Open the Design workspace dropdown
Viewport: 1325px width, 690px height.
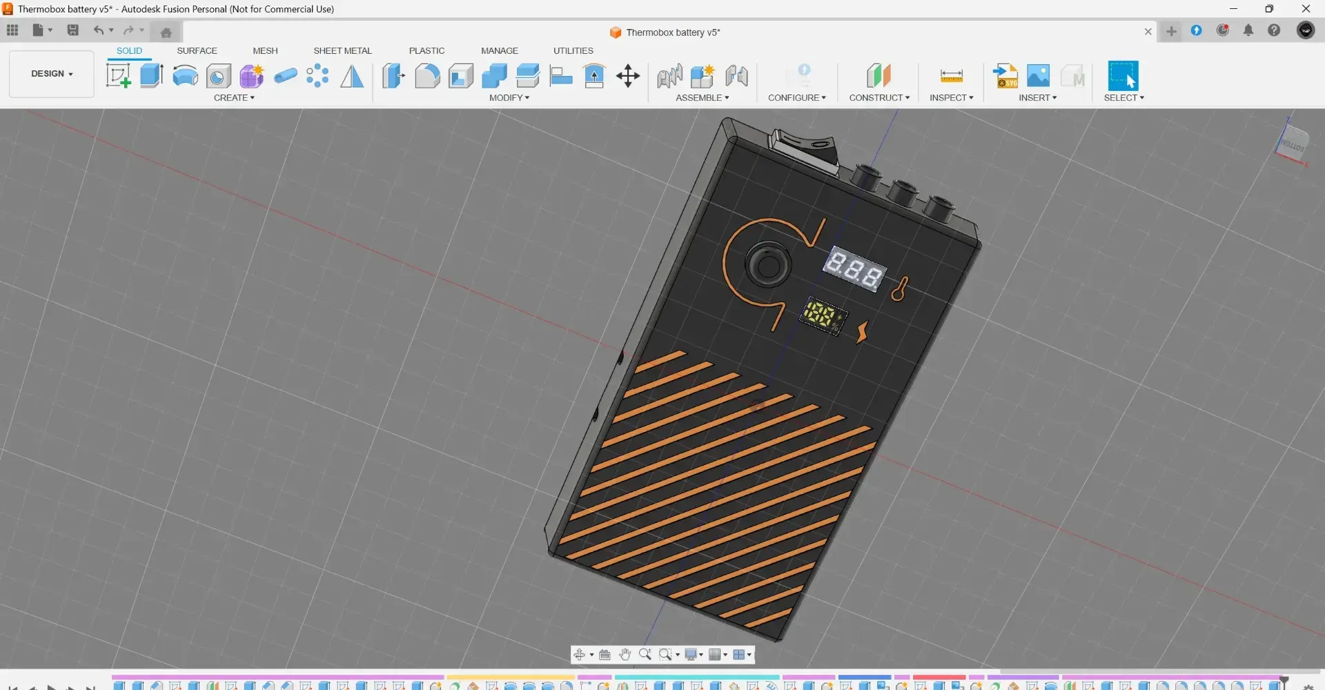(52, 74)
